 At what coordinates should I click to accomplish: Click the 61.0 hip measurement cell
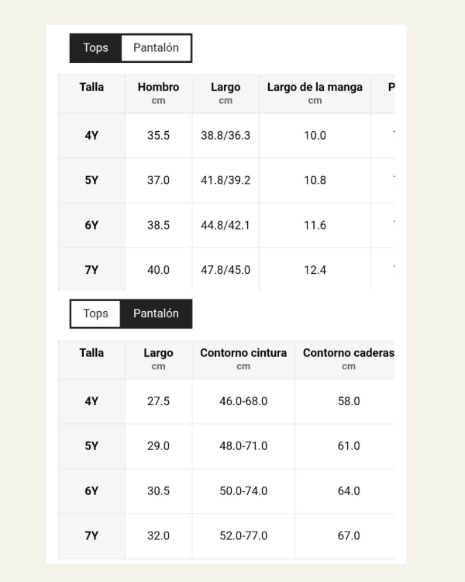pyautogui.click(x=349, y=447)
